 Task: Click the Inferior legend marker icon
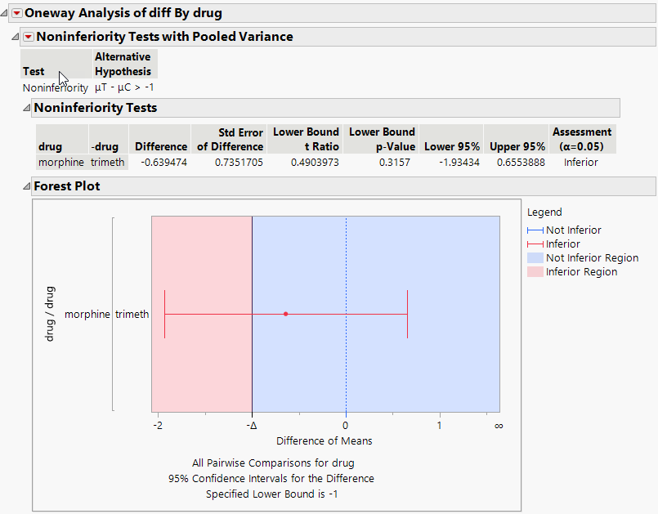pos(537,243)
